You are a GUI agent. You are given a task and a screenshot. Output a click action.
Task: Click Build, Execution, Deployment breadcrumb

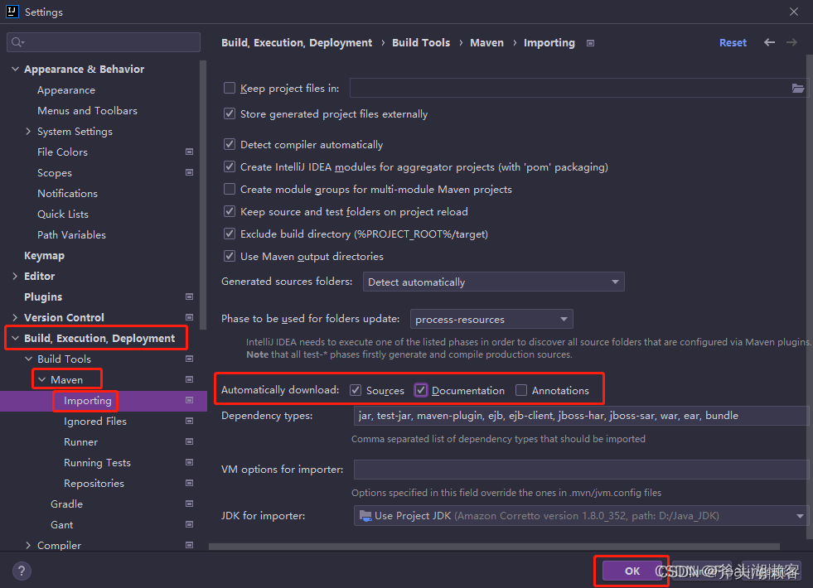click(297, 42)
